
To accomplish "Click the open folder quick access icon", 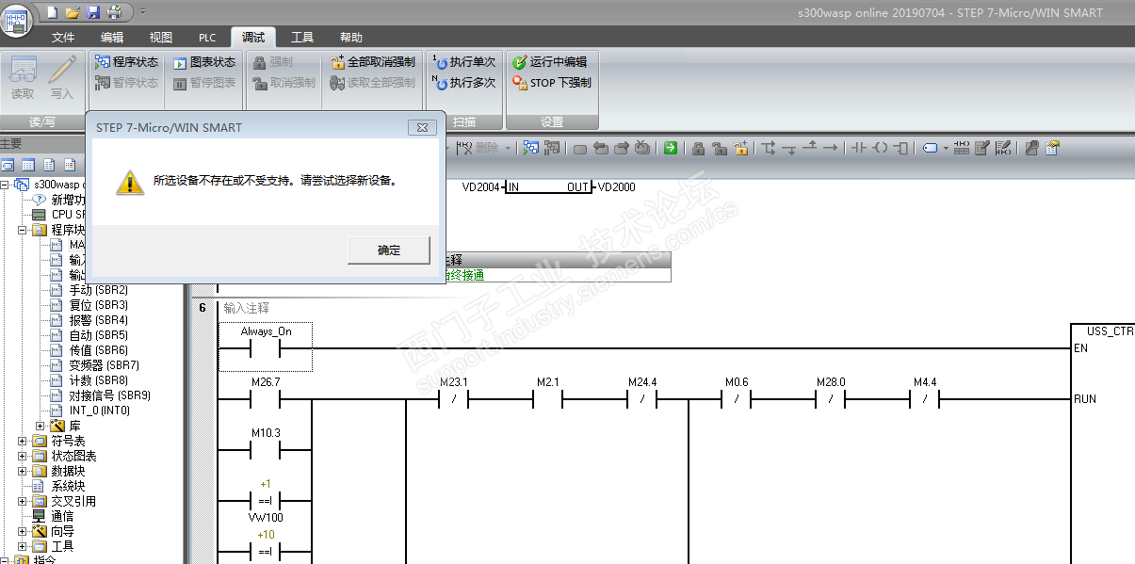I will [x=73, y=12].
